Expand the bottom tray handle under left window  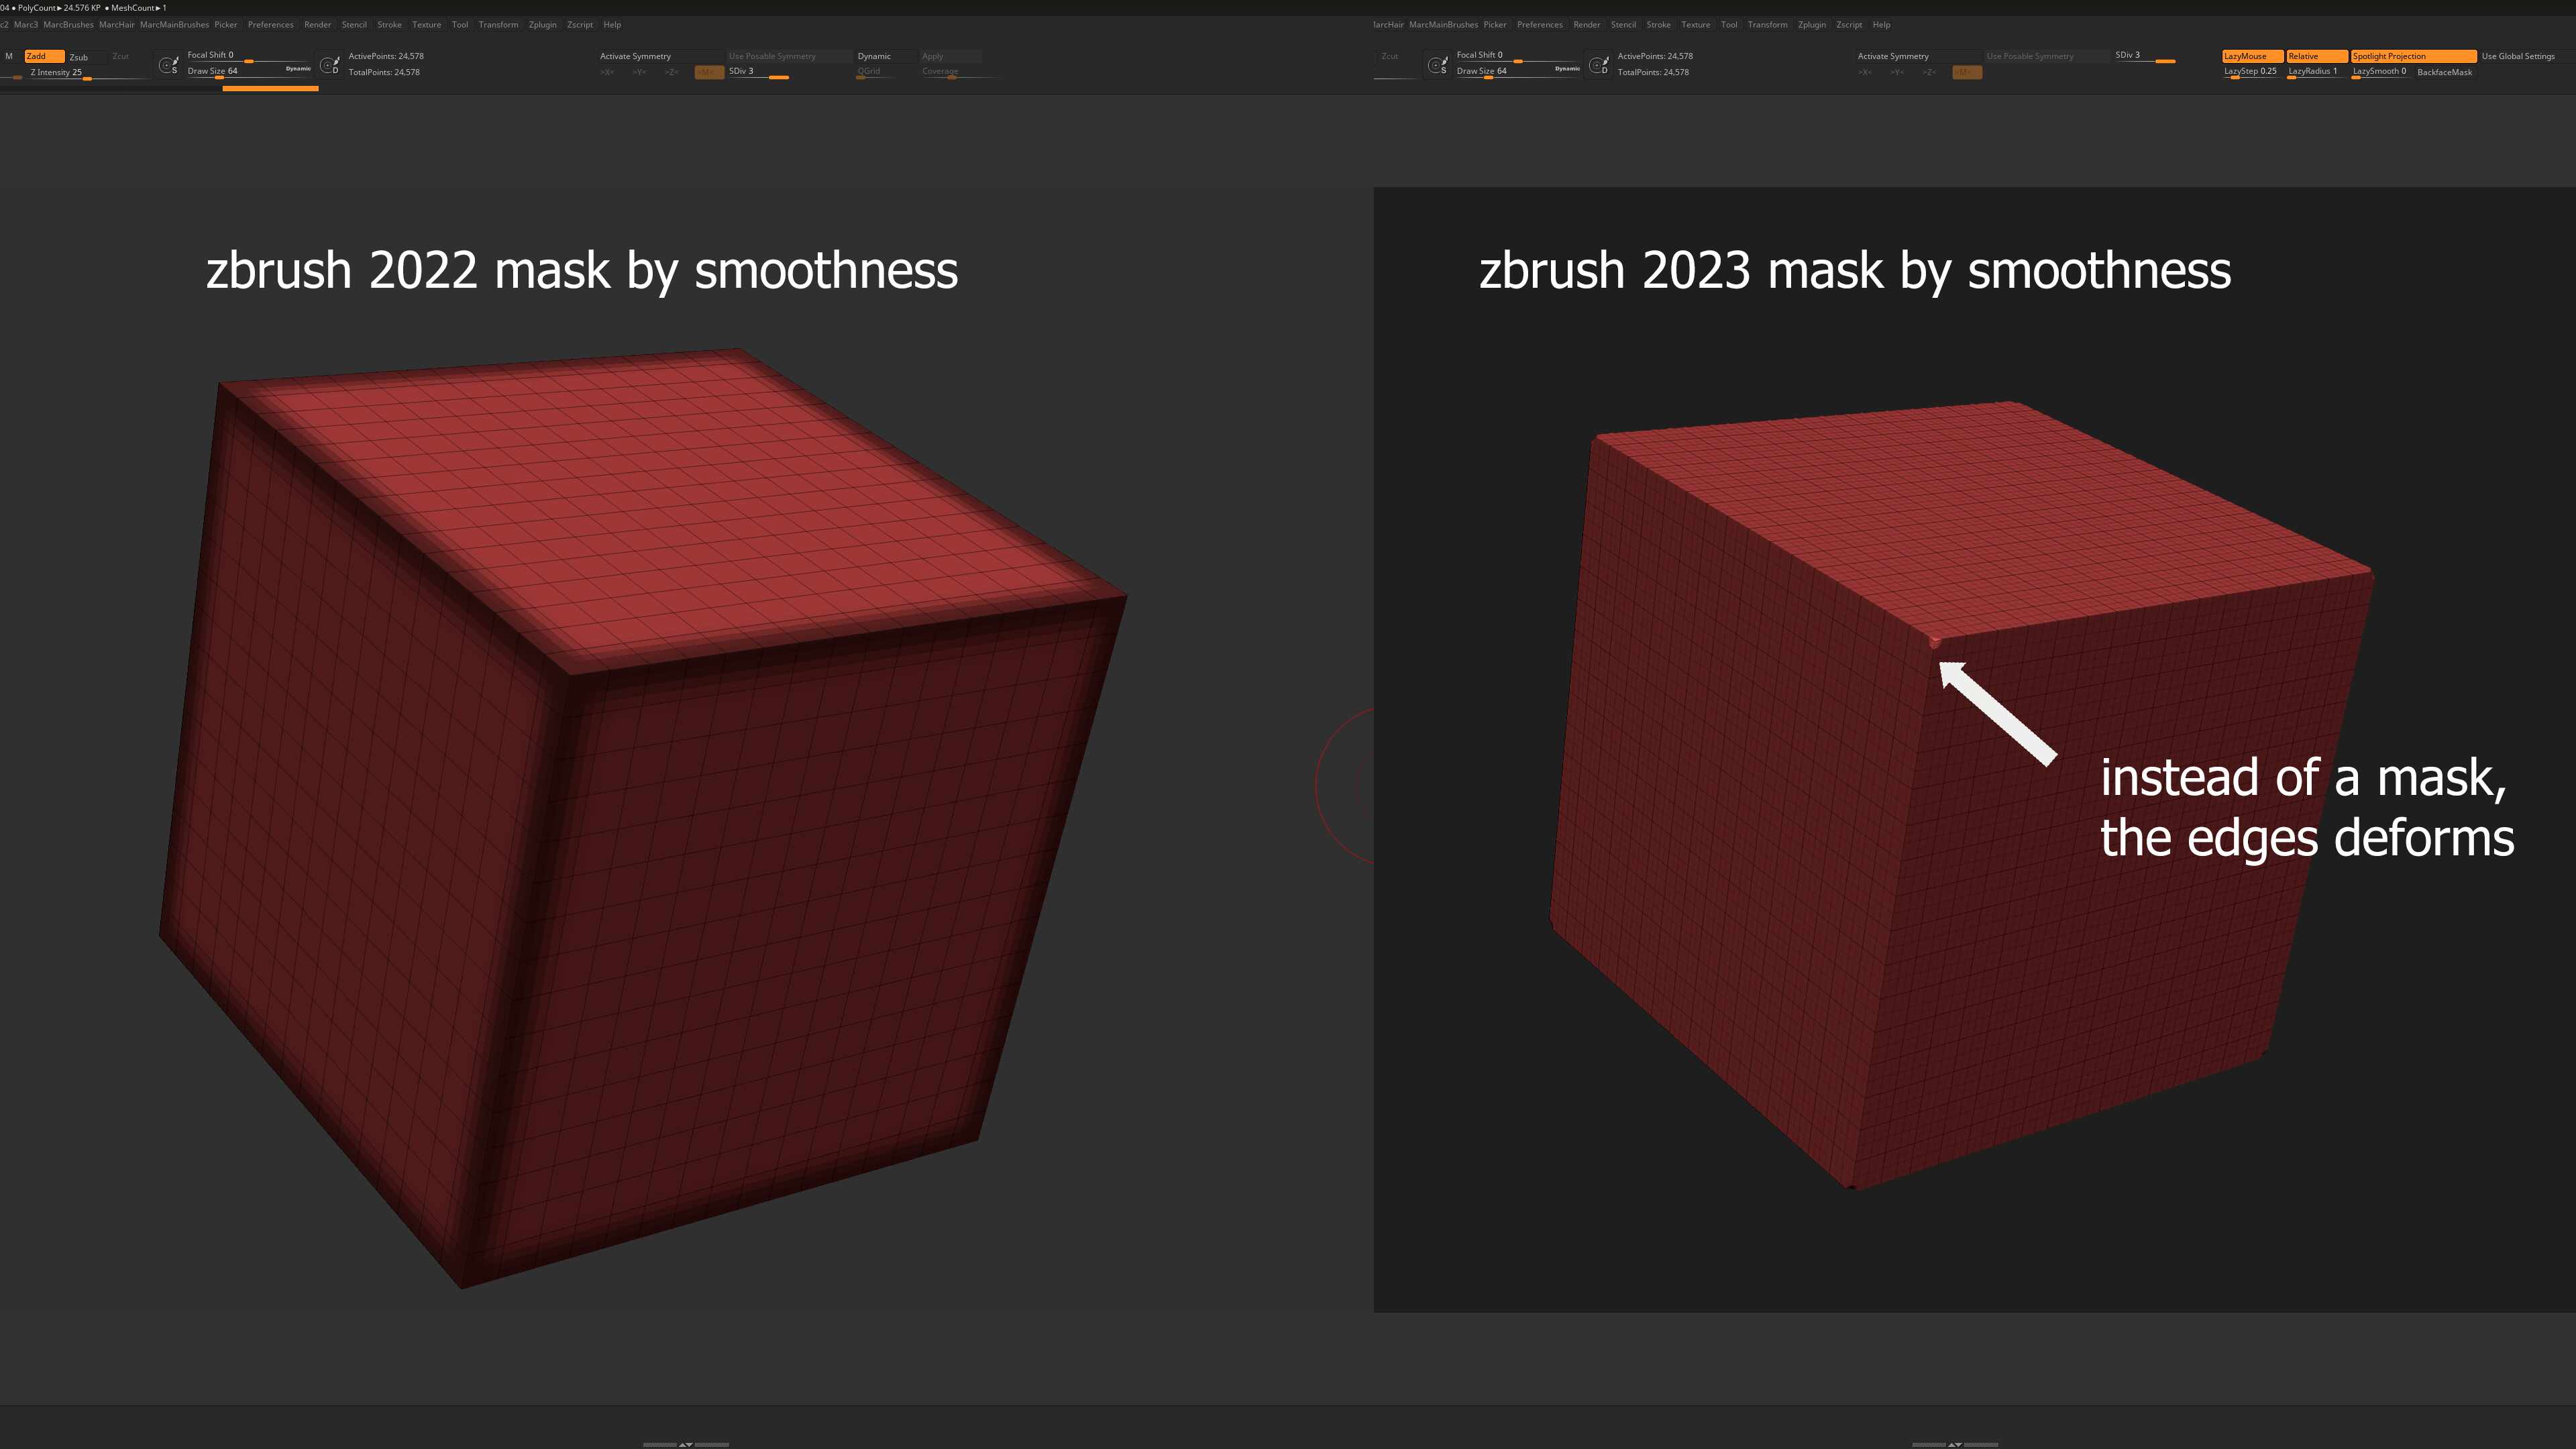685,1444
